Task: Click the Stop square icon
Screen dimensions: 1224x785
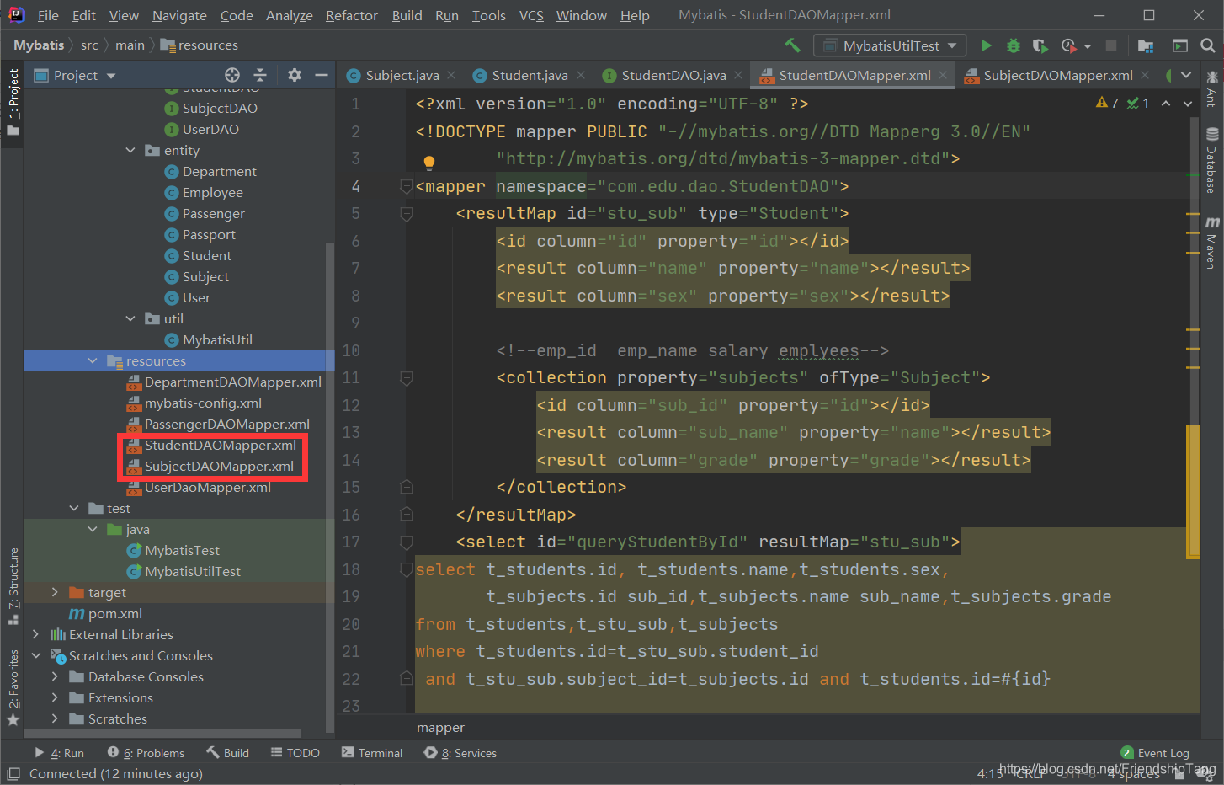Action: coord(1111,45)
